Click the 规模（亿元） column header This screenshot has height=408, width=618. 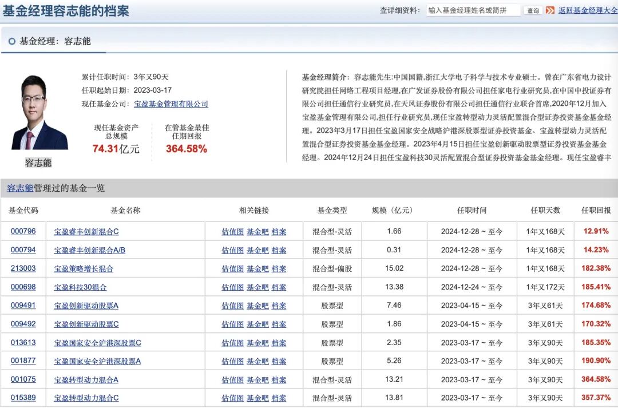(x=394, y=211)
